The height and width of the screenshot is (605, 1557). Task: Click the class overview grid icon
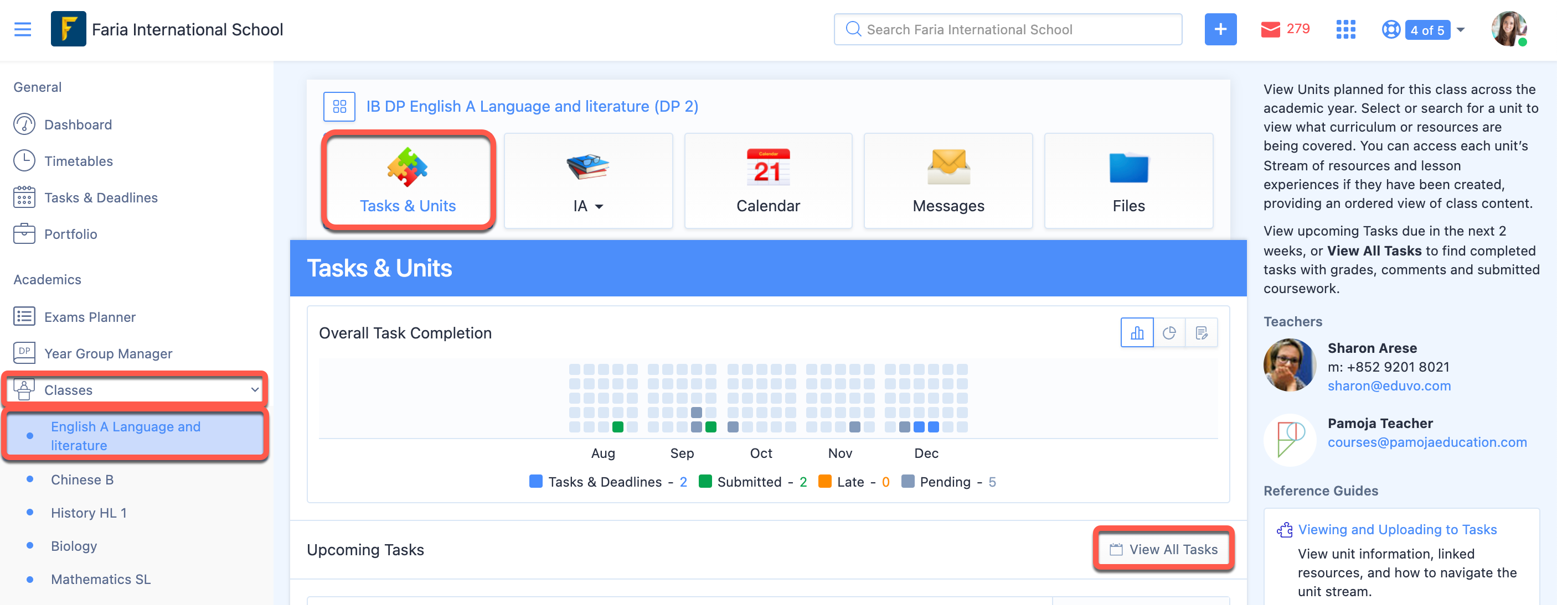point(339,106)
